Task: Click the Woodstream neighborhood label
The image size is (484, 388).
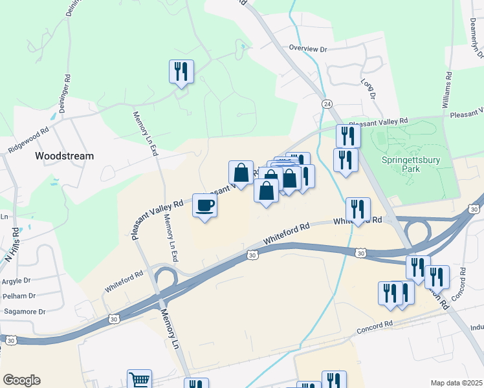Action: [65, 156]
